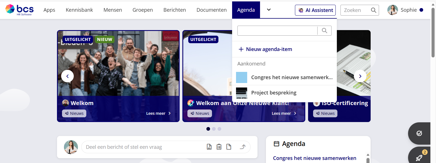Open the Welkom news article title
This screenshot has width=436, height=163.
(82, 103)
